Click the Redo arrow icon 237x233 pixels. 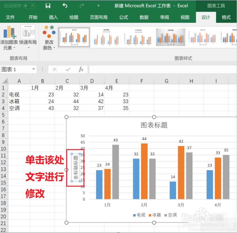tap(82, 6)
